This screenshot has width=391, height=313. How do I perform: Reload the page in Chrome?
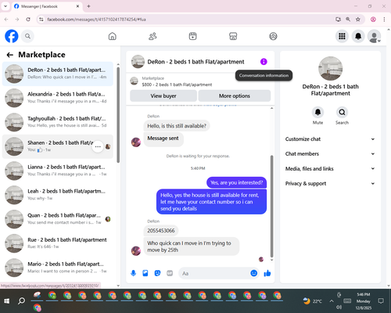[x=28, y=20]
